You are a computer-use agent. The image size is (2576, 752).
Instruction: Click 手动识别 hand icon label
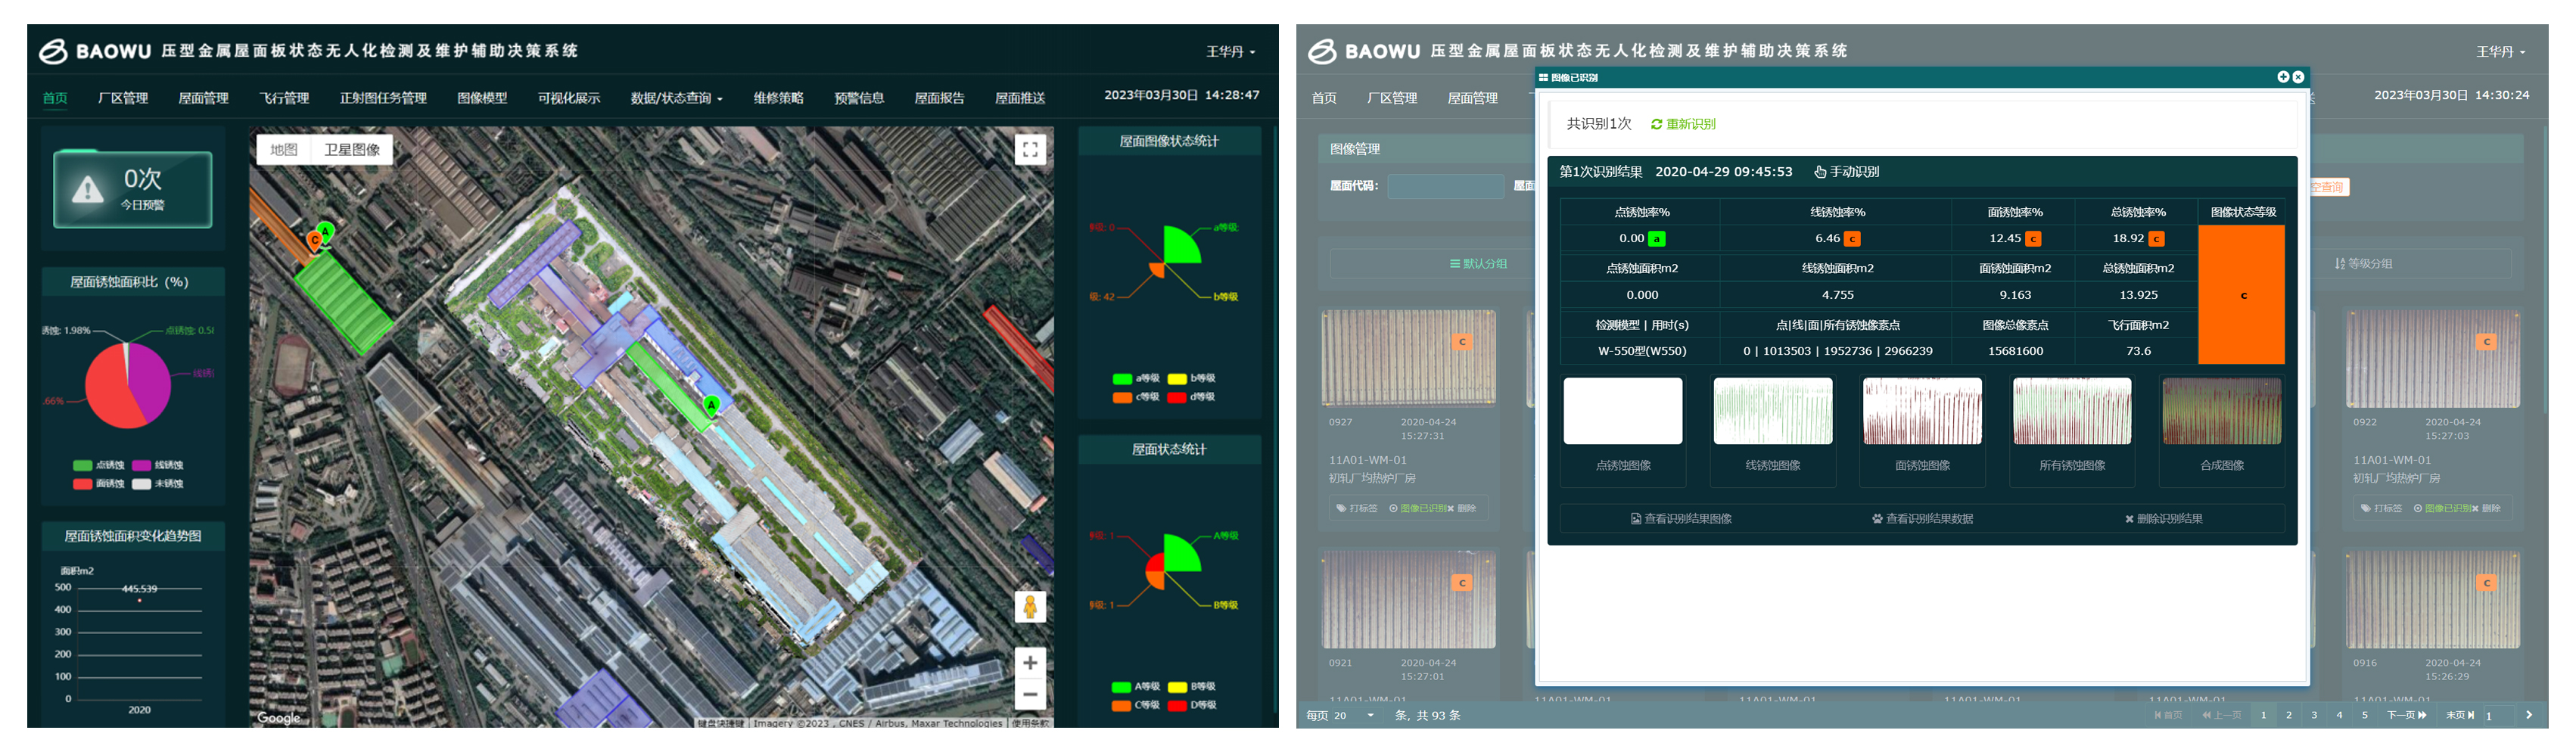click(x=1847, y=172)
